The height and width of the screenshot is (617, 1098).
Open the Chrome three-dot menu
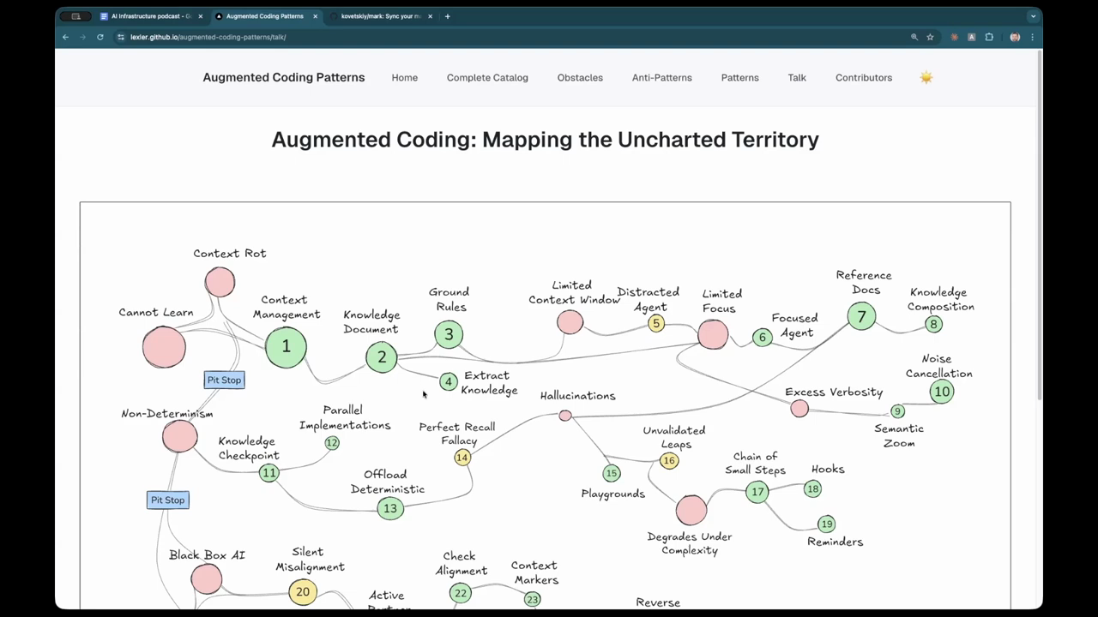click(x=1032, y=37)
